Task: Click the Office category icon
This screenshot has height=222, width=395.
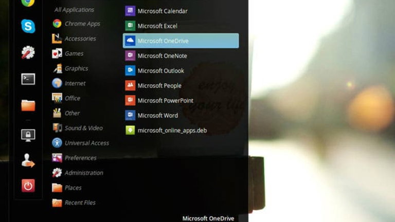Action: point(57,98)
